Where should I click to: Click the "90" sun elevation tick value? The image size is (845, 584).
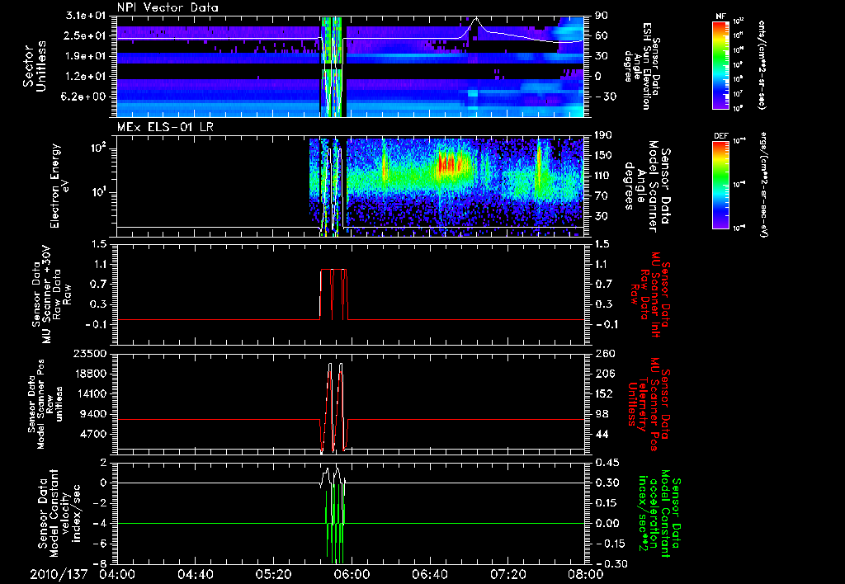(602, 16)
